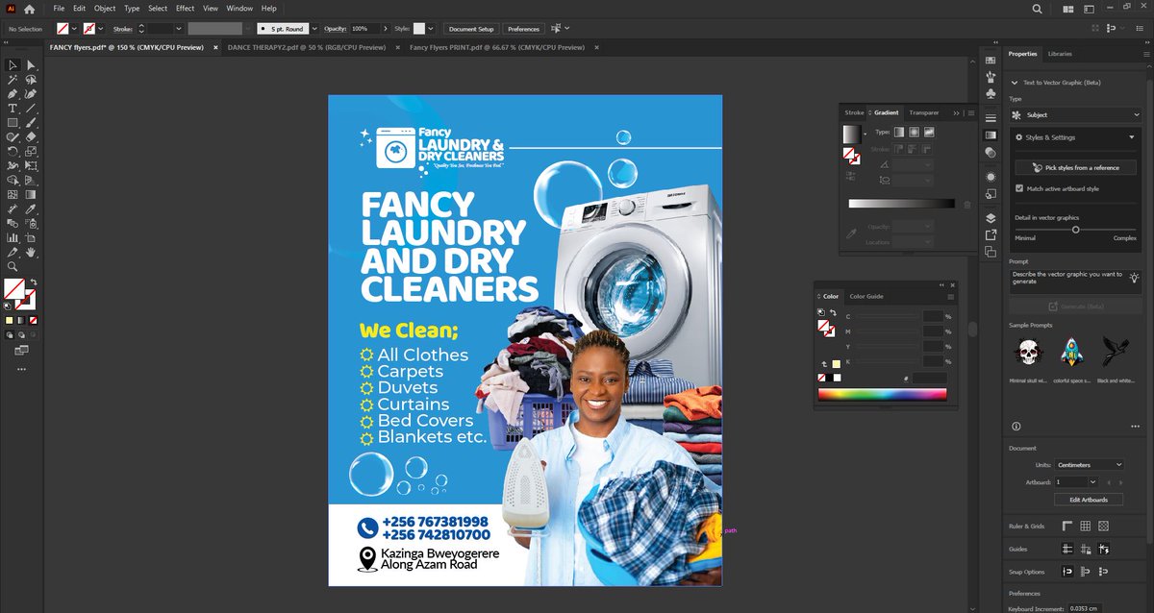Open the search icon in top bar

coord(1037,9)
